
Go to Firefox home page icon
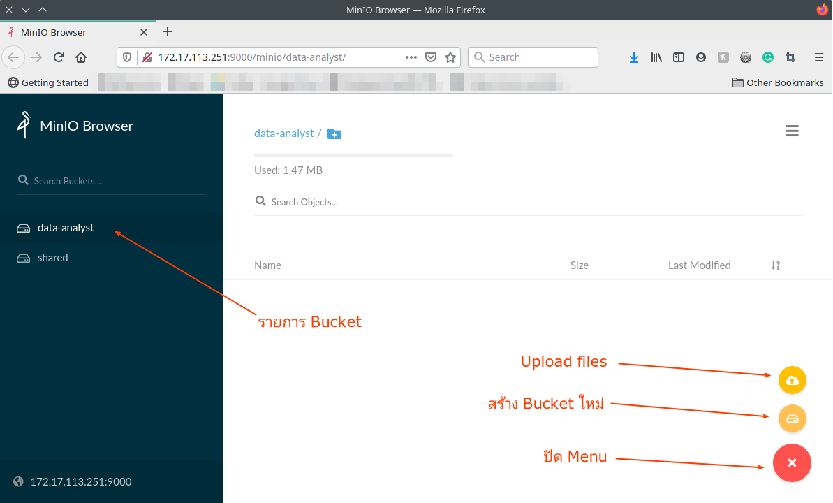(81, 57)
